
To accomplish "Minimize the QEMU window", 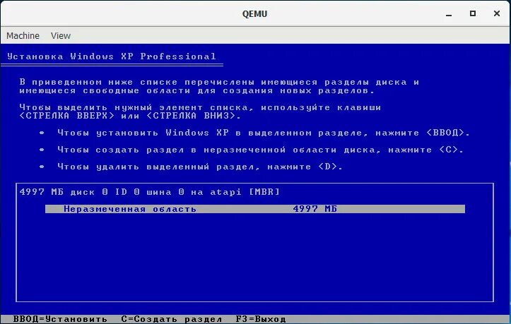I will click(449, 14).
